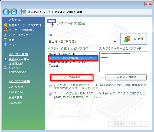The height and width of the screenshot is (132, 154).
Task: Uncheck auto-click [OK] or [送信] button checkbox
Action: 51,94
